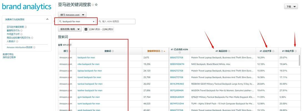Open search term 'gym backpack for men'

point(89,97)
